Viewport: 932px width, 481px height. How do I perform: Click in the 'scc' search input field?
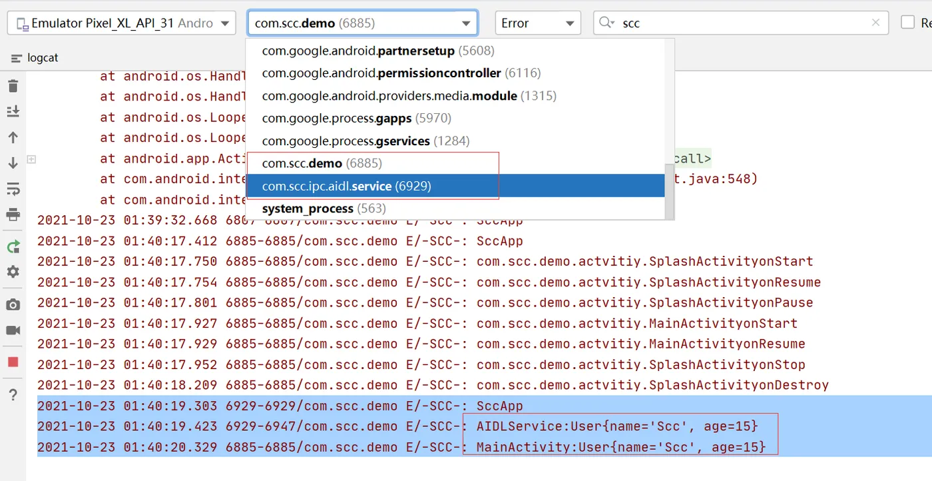click(742, 23)
